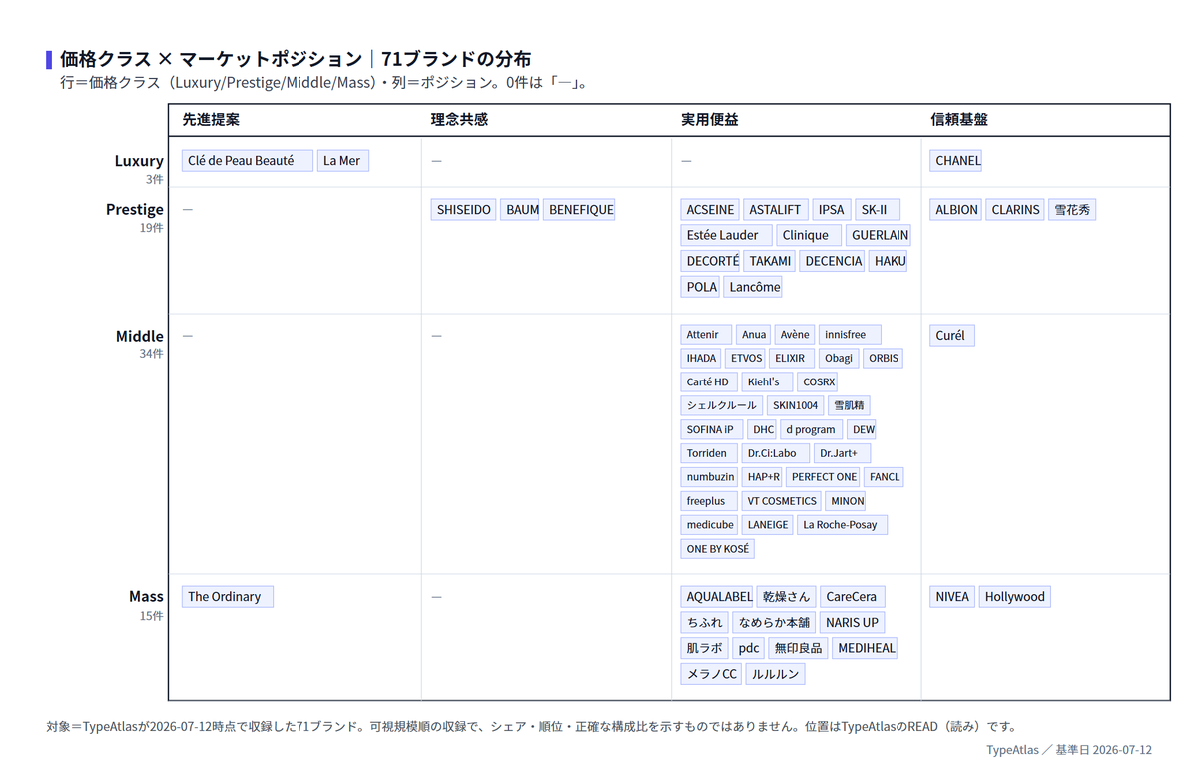
Task: Click the VT COSMETICS brand tag
Action: click(782, 501)
